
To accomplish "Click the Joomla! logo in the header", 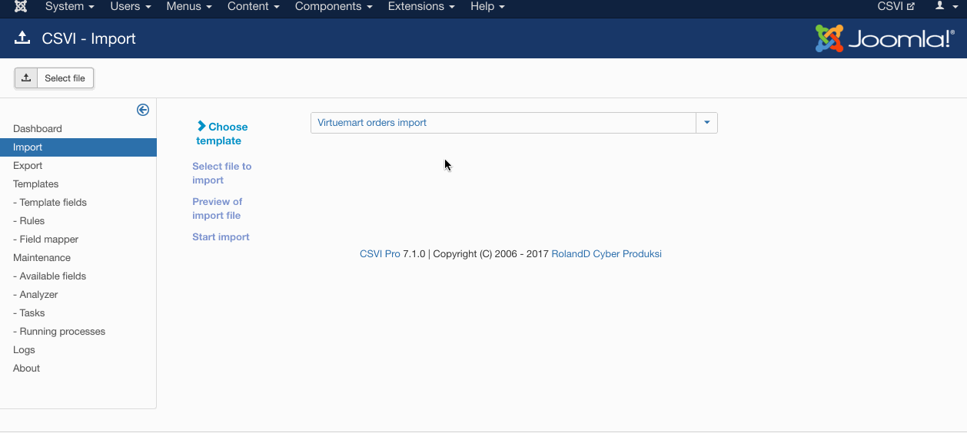I will point(885,38).
